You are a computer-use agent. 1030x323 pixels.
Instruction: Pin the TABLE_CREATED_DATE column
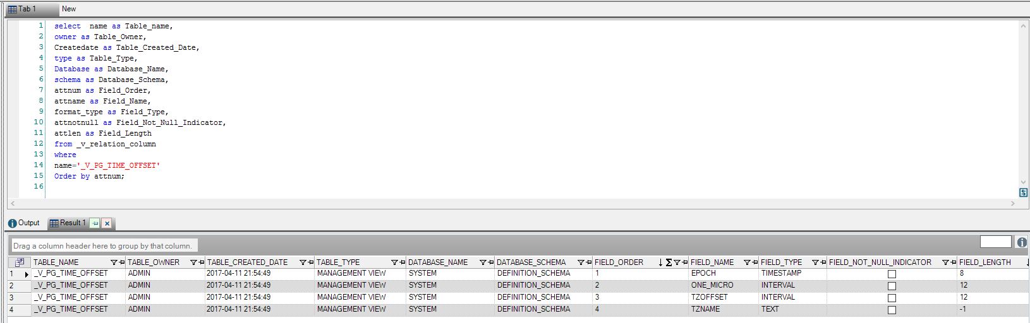pos(310,262)
